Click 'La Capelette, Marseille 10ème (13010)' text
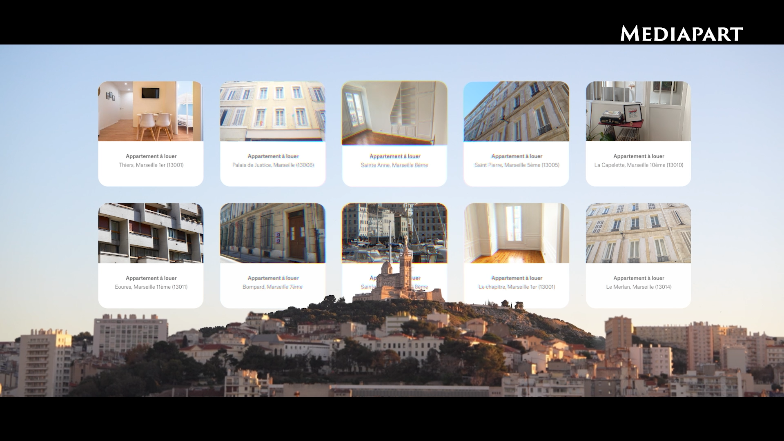The height and width of the screenshot is (441, 784). tap(639, 165)
